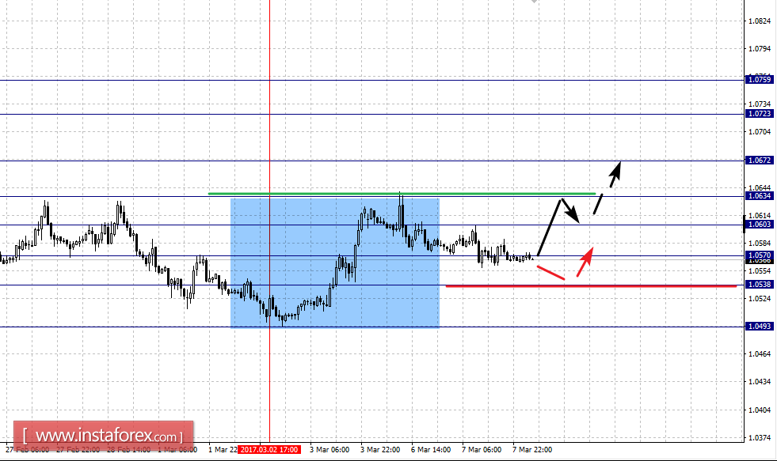
Task: Click the 1.0704 value on the price axis
Action: (x=760, y=131)
